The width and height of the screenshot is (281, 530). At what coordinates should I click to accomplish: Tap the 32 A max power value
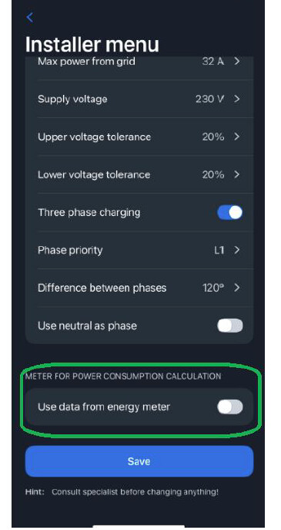click(213, 62)
